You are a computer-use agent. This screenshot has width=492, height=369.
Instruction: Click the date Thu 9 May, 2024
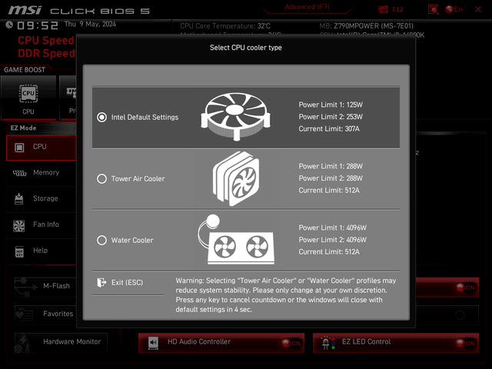click(x=90, y=24)
